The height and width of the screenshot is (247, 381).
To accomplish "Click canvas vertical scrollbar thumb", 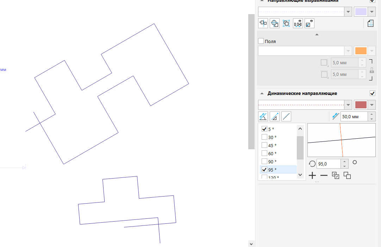I will (x=251, y=82).
